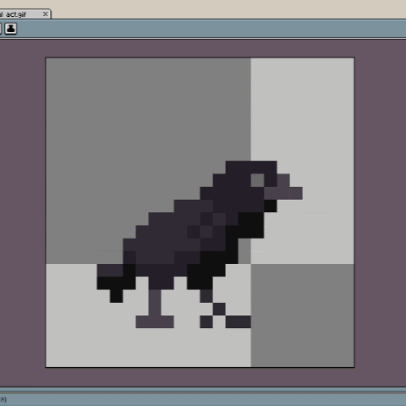Click the status bar at the bottom
This screenshot has height=406, width=406.
point(203,399)
